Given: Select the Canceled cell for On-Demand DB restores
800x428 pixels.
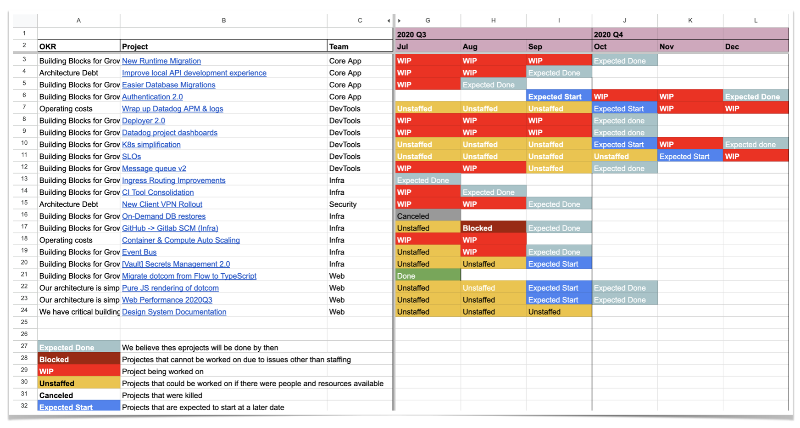Looking at the screenshot, I should pos(428,216).
